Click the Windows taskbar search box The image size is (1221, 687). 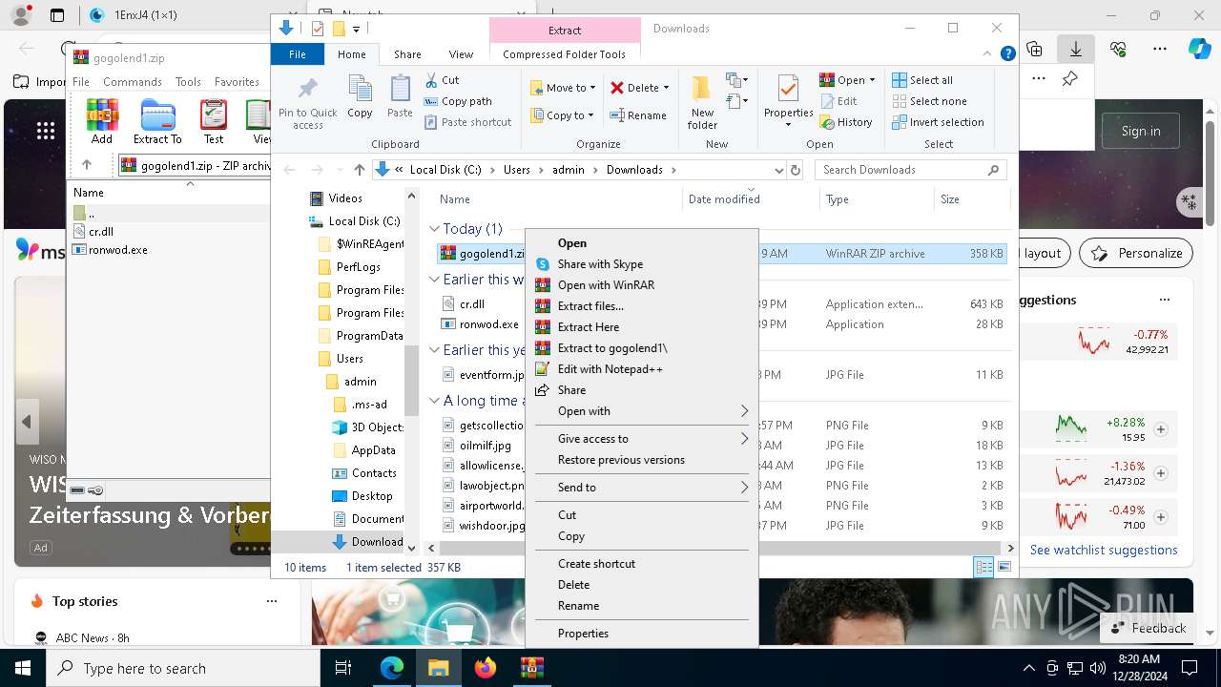coord(183,668)
